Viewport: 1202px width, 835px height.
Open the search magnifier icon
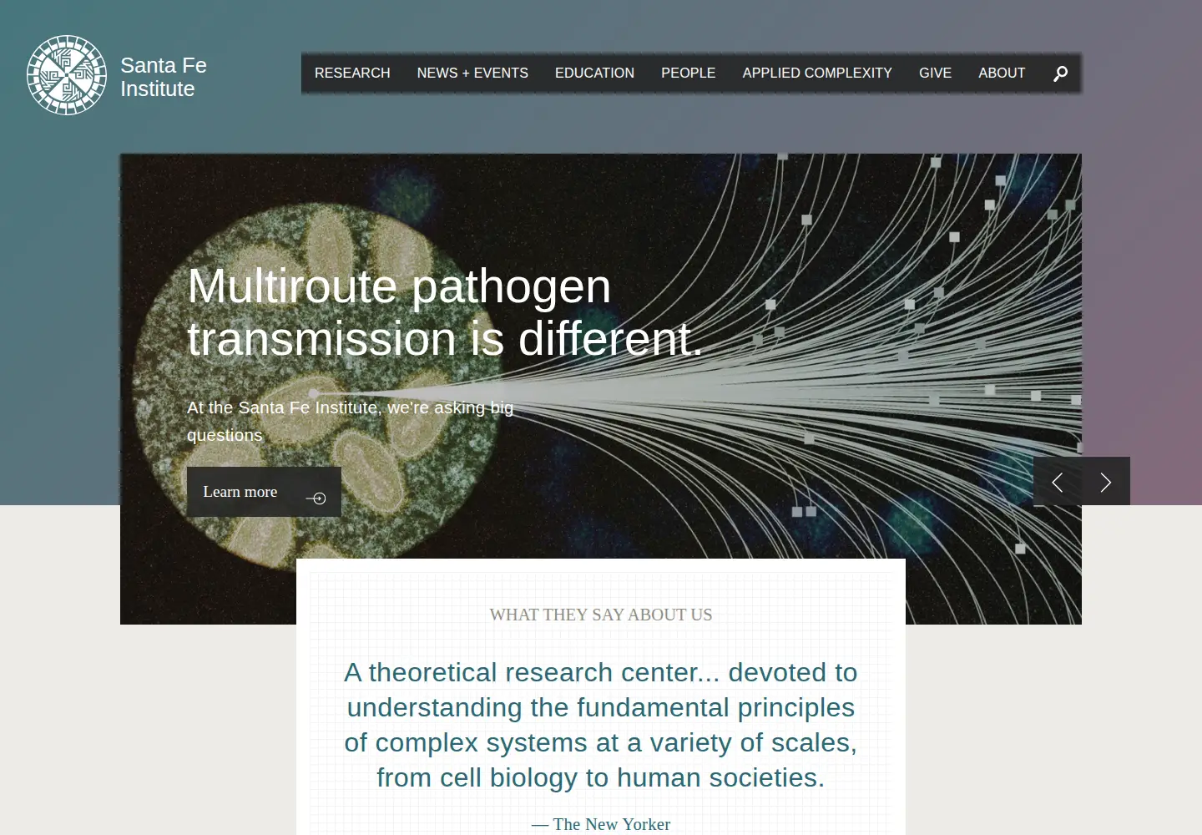[x=1060, y=73]
